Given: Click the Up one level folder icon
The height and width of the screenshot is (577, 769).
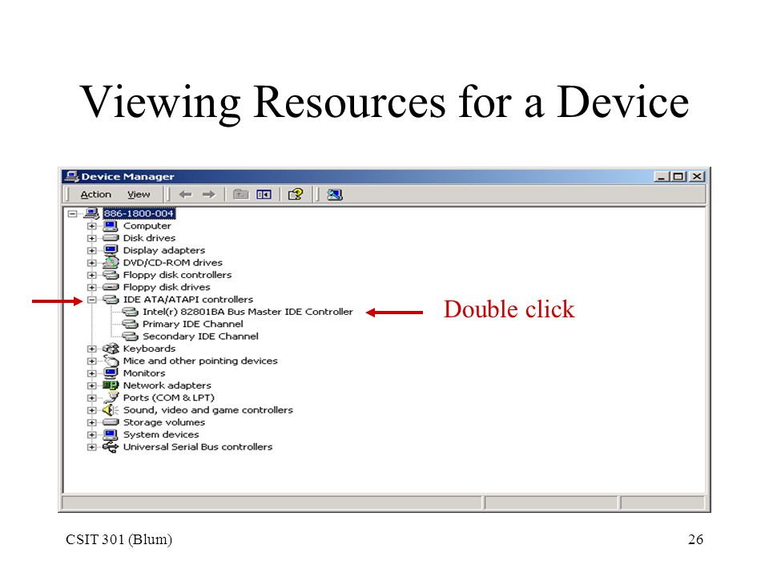Looking at the screenshot, I should tap(240, 195).
